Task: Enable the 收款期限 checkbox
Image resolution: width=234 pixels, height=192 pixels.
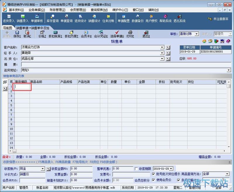Action: pos(136,168)
